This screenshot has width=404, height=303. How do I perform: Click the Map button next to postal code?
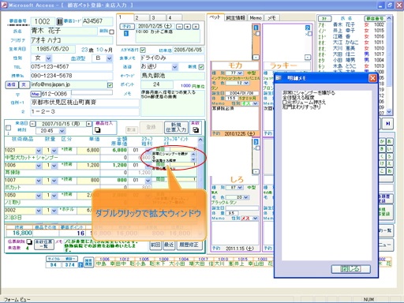36,94
